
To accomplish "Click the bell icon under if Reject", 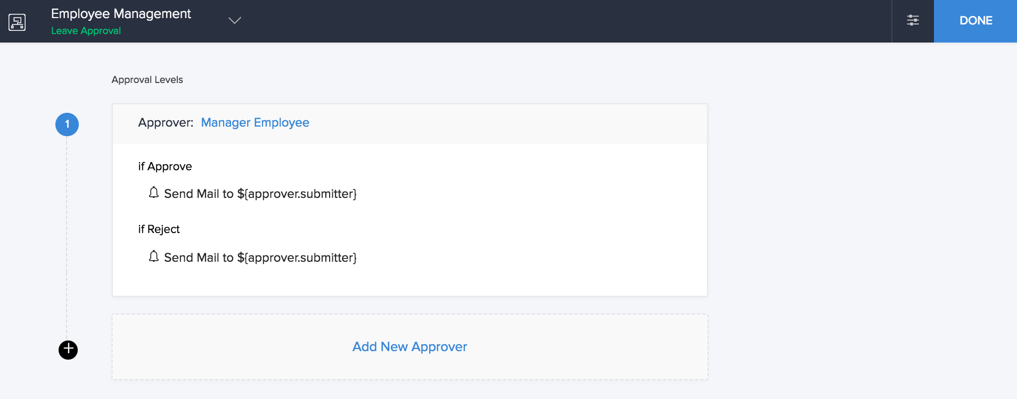I will [x=154, y=256].
